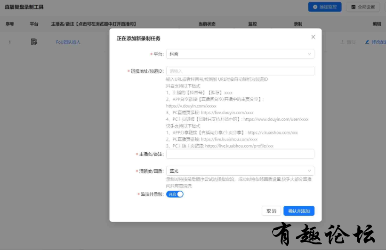Click the 添加监控 button in header
The height and width of the screenshot is (250, 386).
[x=325, y=7]
